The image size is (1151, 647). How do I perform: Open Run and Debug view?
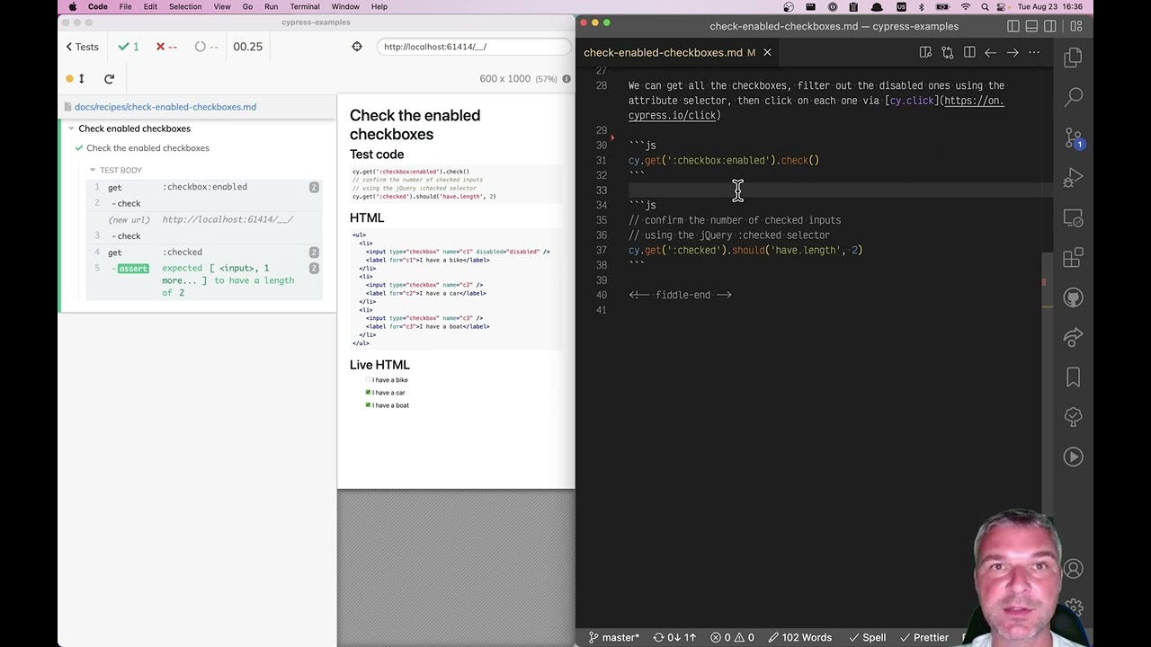click(x=1073, y=178)
